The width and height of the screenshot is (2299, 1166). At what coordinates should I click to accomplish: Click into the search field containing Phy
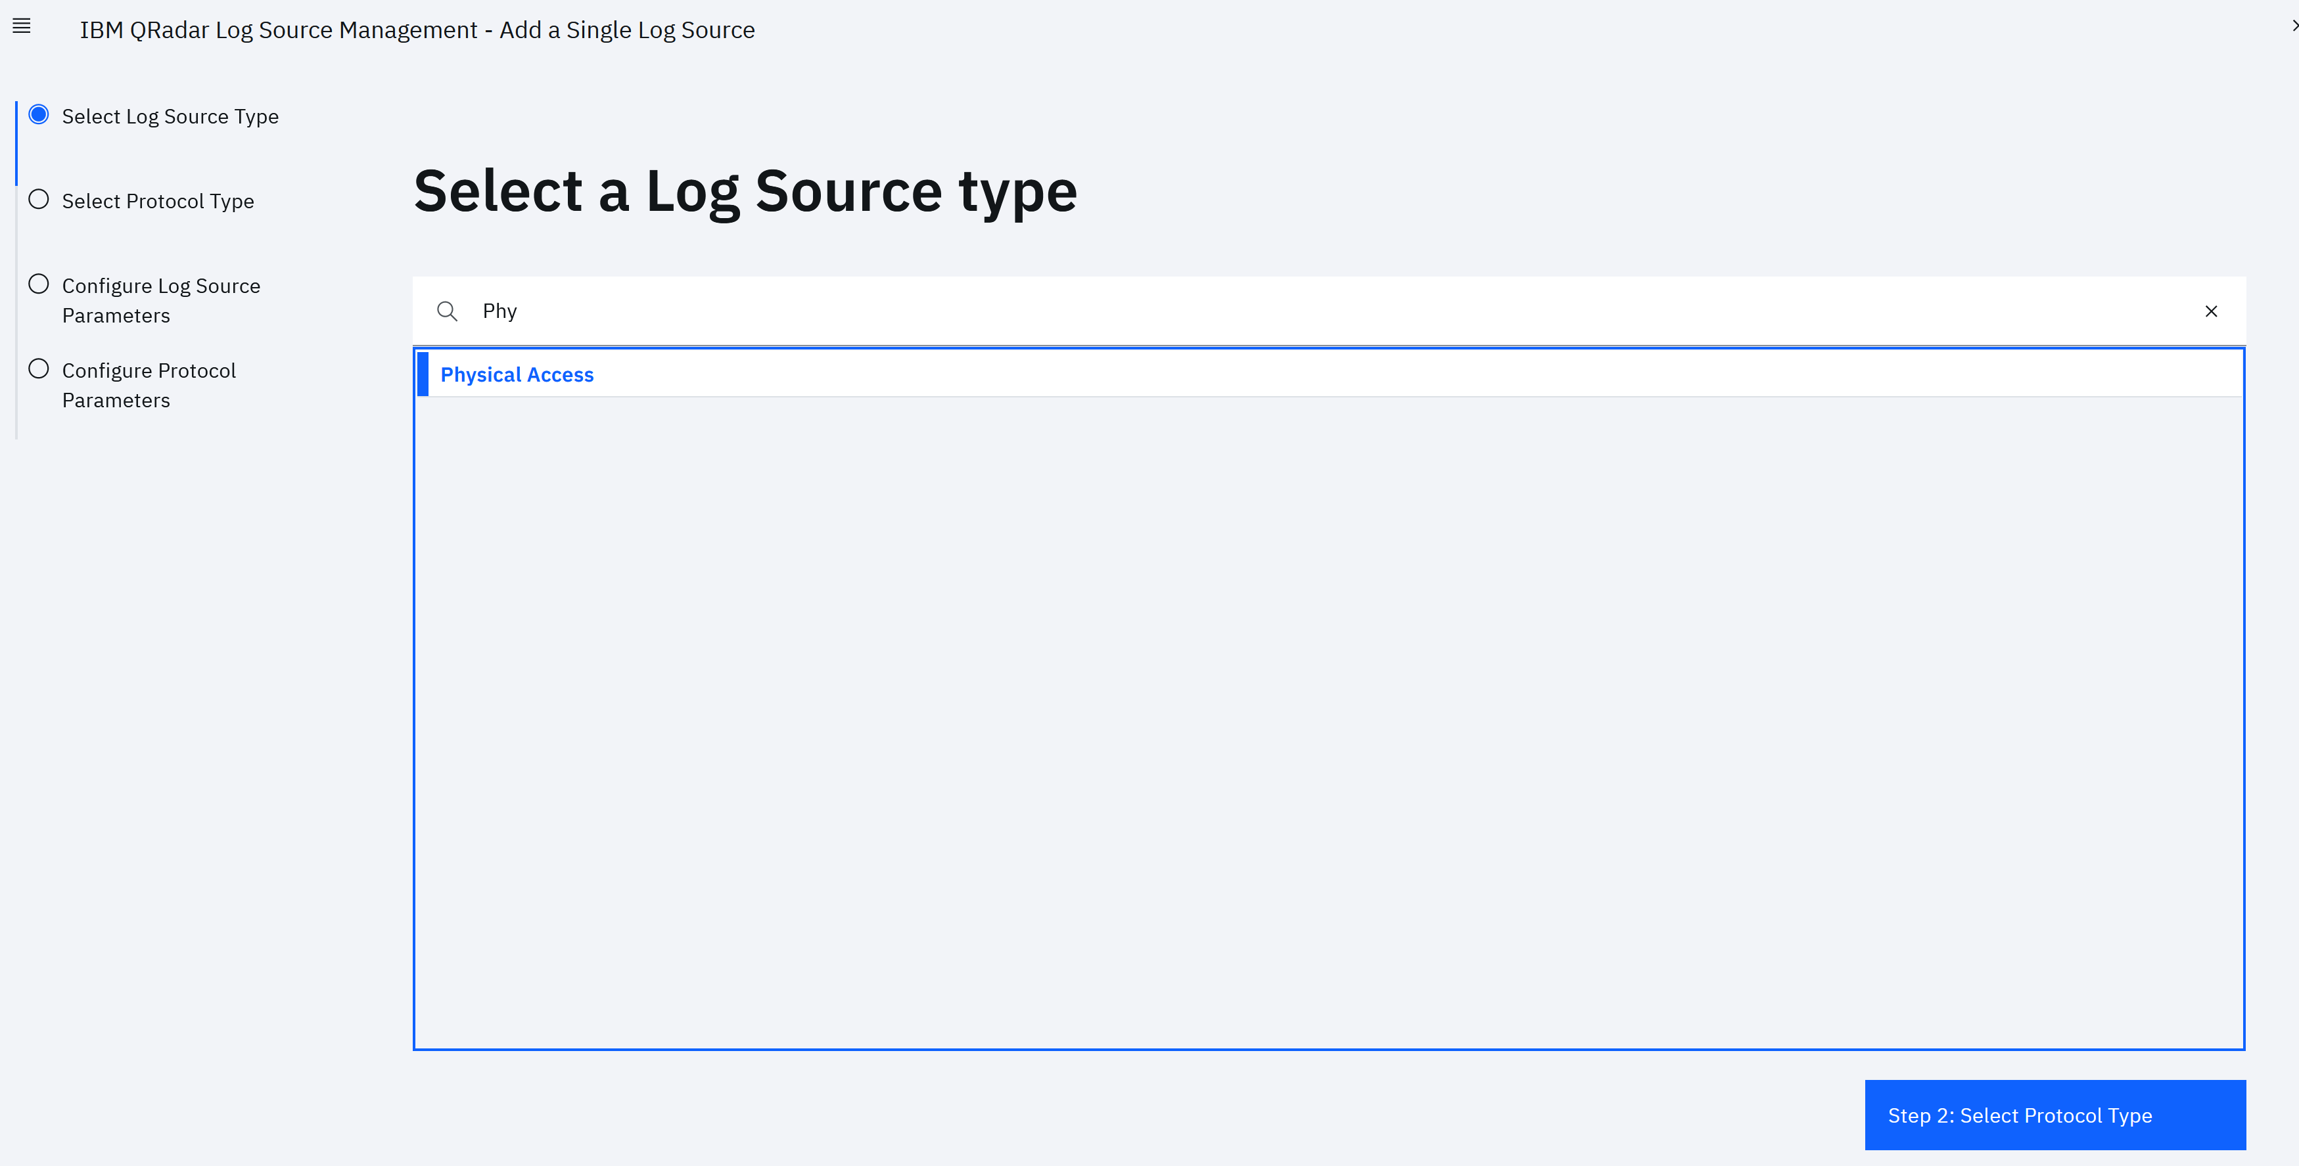tap(1329, 311)
